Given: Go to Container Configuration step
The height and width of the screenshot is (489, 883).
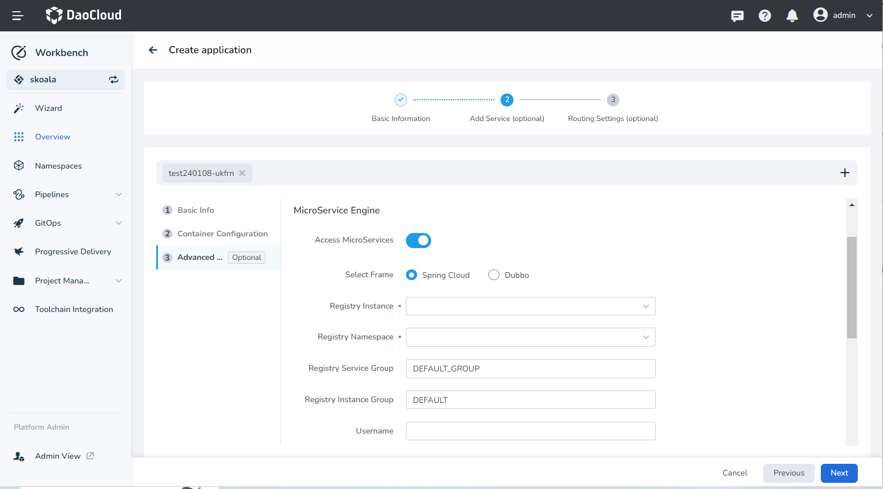Looking at the screenshot, I should (x=222, y=234).
